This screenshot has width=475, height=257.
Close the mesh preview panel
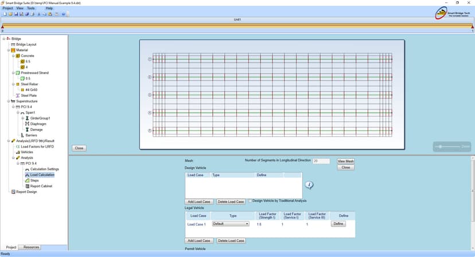(79, 148)
